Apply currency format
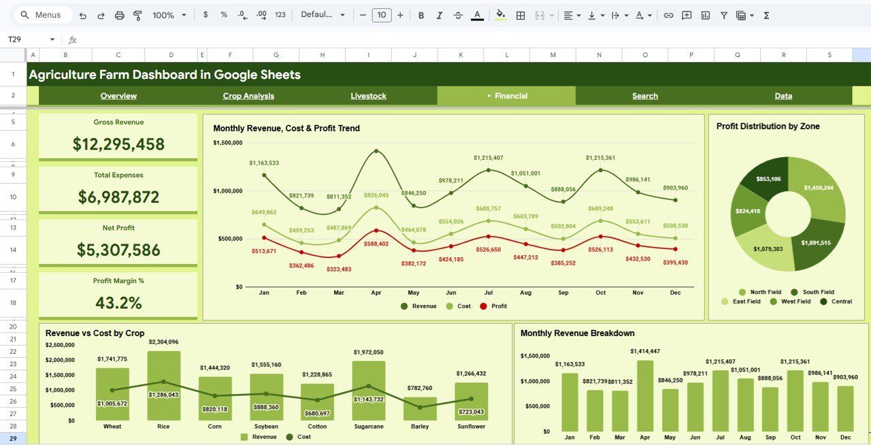The height and width of the screenshot is (445, 871). click(x=206, y=14)
